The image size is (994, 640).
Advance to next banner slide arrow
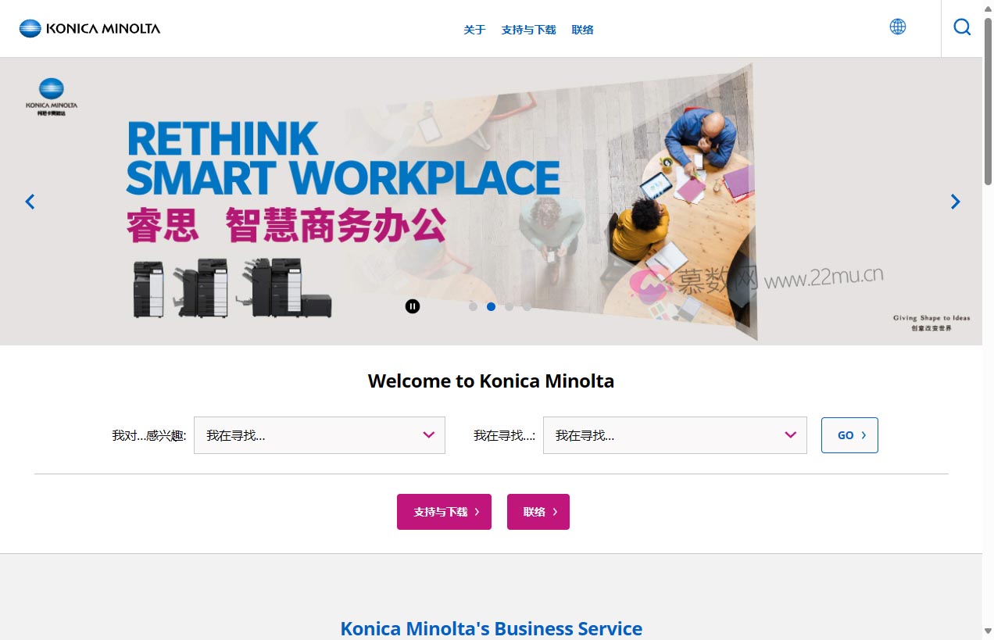955,202
